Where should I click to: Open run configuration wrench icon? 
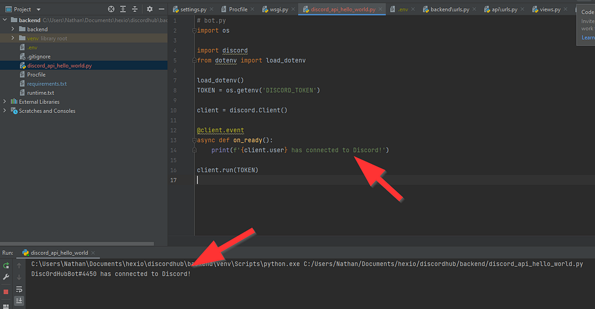pos(6,277)
